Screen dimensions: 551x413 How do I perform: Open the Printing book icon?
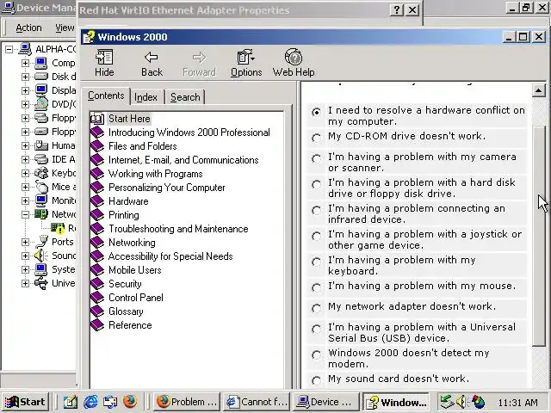pos(97,215)
